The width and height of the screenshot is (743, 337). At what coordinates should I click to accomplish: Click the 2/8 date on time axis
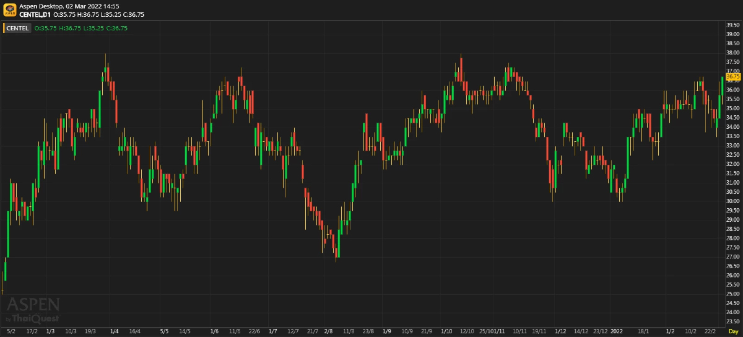[328, 331]
